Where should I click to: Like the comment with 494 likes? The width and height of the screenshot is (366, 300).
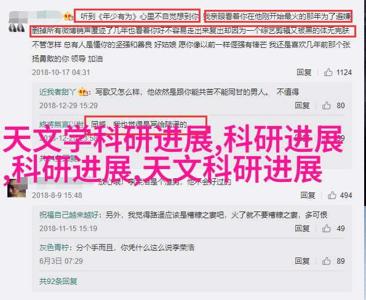332,195
